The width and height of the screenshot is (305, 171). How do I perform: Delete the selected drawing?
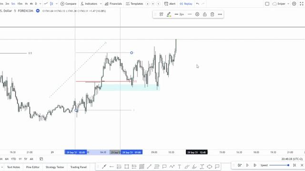click(x=212, y=14)
